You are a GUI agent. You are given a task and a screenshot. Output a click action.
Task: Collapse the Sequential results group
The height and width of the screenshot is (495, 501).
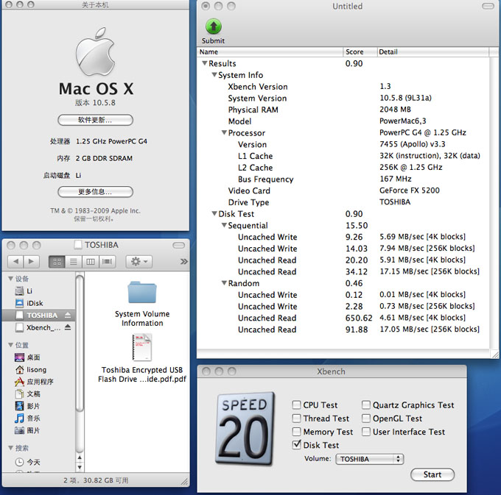click(224, 225)
